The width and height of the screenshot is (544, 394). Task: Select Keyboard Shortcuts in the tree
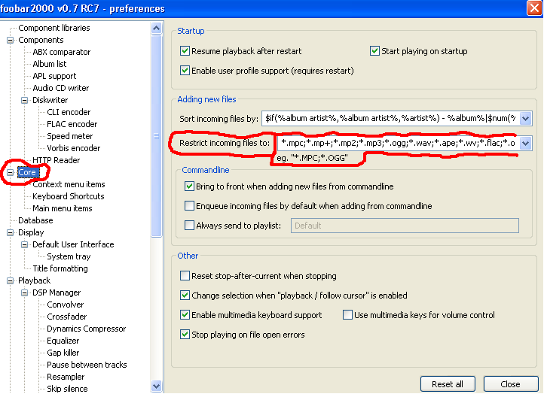click(x=68, y=196)
